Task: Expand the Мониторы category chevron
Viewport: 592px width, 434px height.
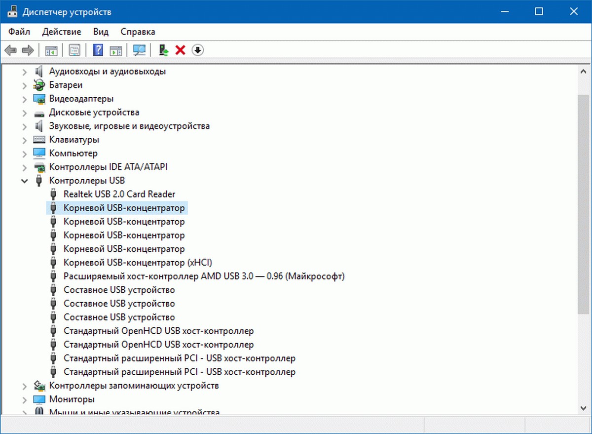Action: [24, 399]
